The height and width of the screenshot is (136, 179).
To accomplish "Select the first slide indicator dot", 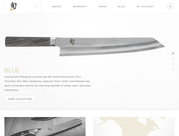I will coord(173,53).
